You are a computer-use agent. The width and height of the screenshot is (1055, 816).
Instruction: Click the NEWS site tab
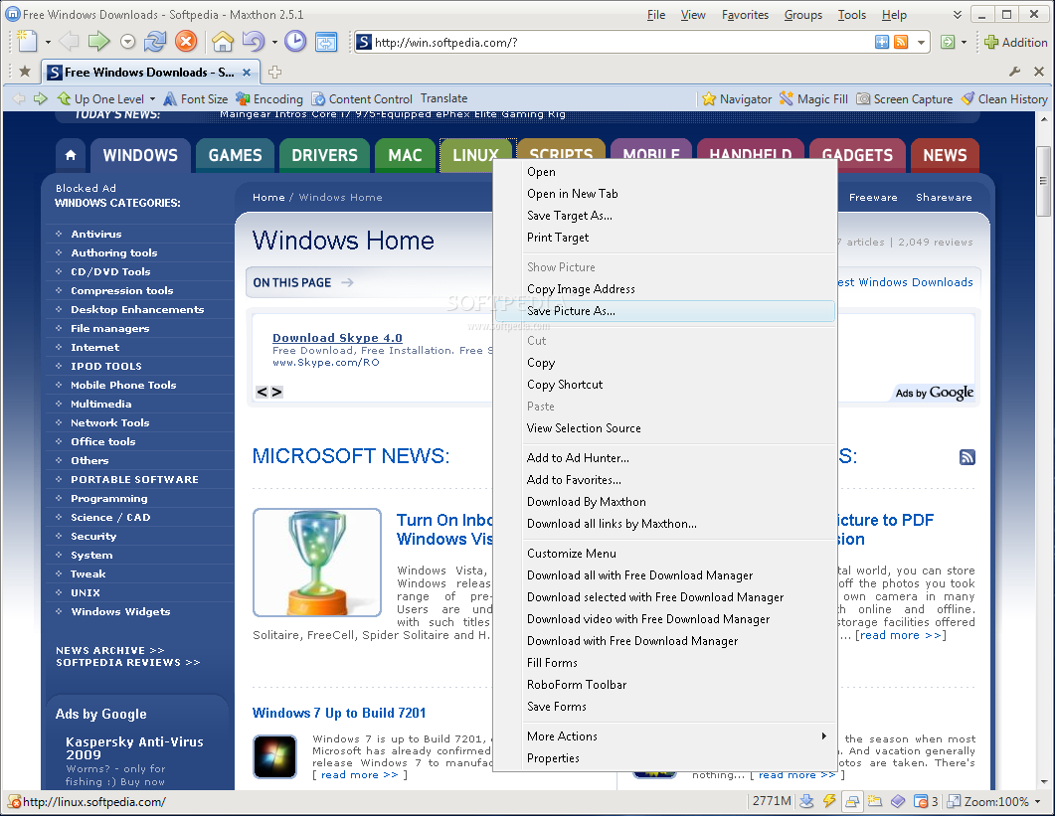point(945,155)
